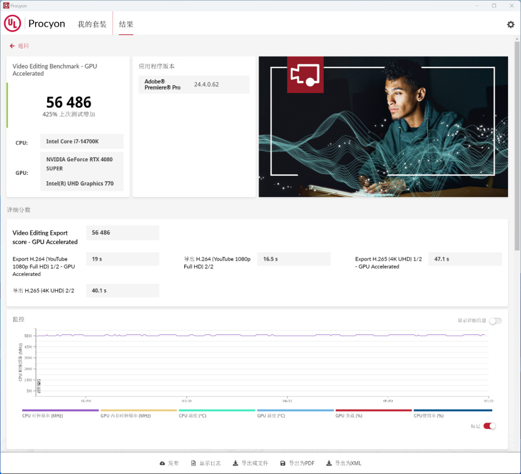
Task: Click the UL Procyon logo
Action: click(13, 24)
